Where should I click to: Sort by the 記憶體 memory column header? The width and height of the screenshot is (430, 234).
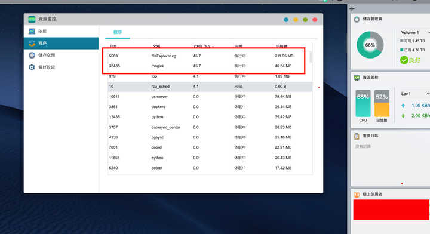click(x=293, y=46)
